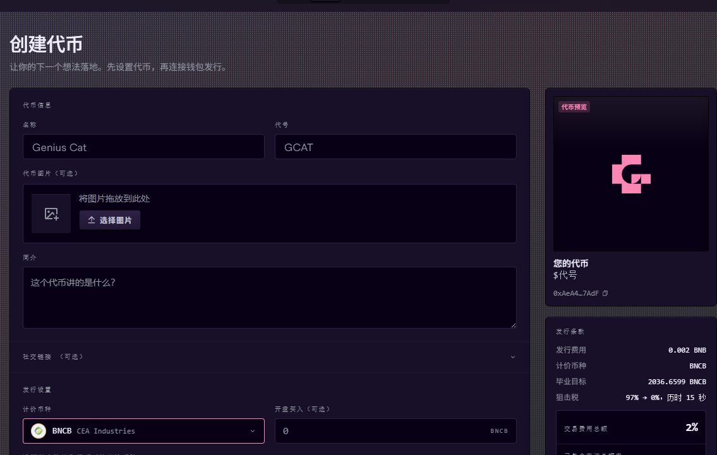The width and height of the screenshot is (717, 455).
Task: Click the "发行设置" section label
Action: pos(37,390)
